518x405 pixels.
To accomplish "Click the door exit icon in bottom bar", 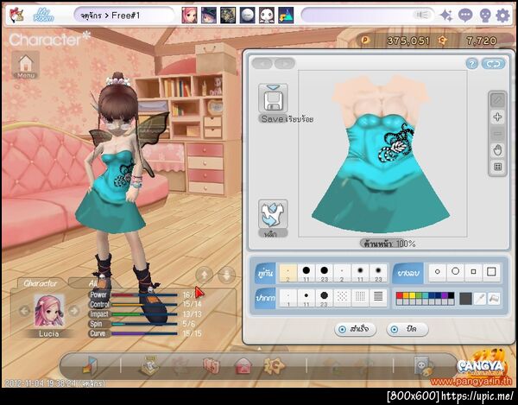I will (90, 365).
